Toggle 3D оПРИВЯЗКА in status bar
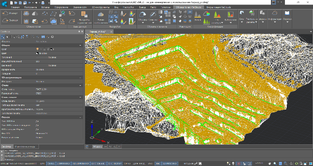This screenshot has height=166, width=313. (81, 164)
